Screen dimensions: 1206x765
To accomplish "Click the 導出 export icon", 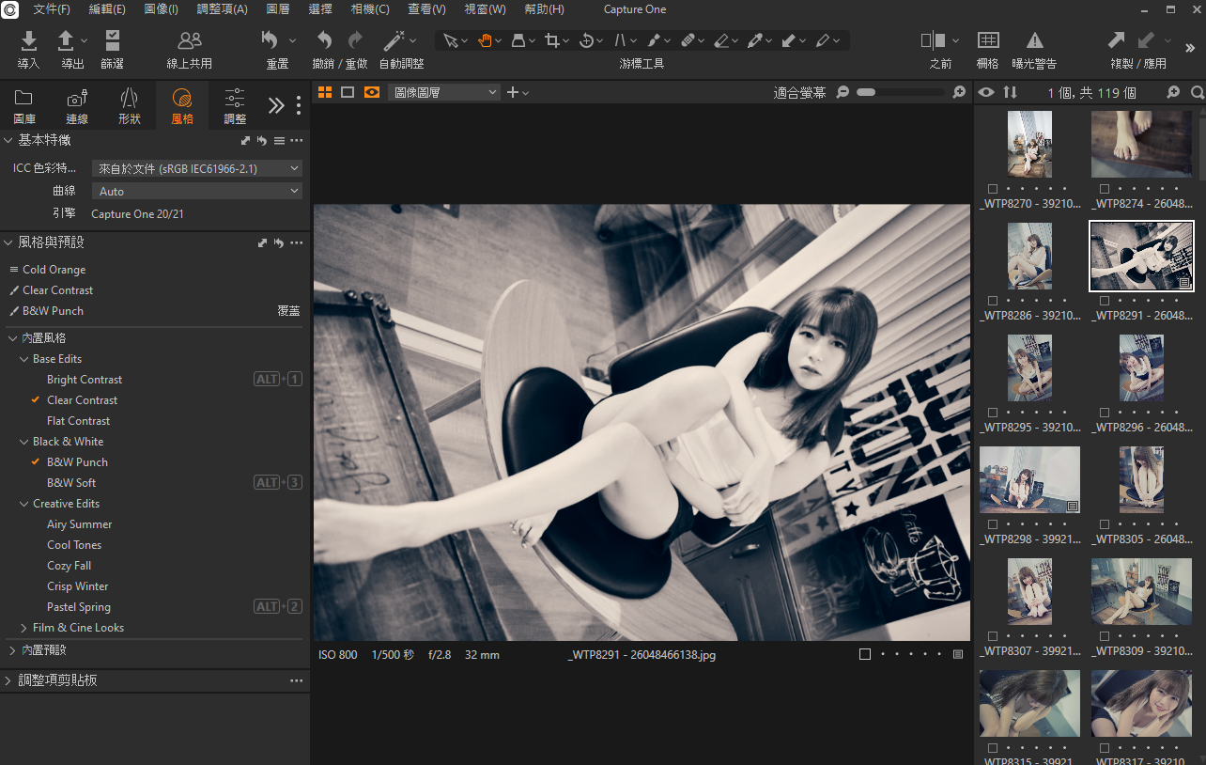I will (66, 40).
